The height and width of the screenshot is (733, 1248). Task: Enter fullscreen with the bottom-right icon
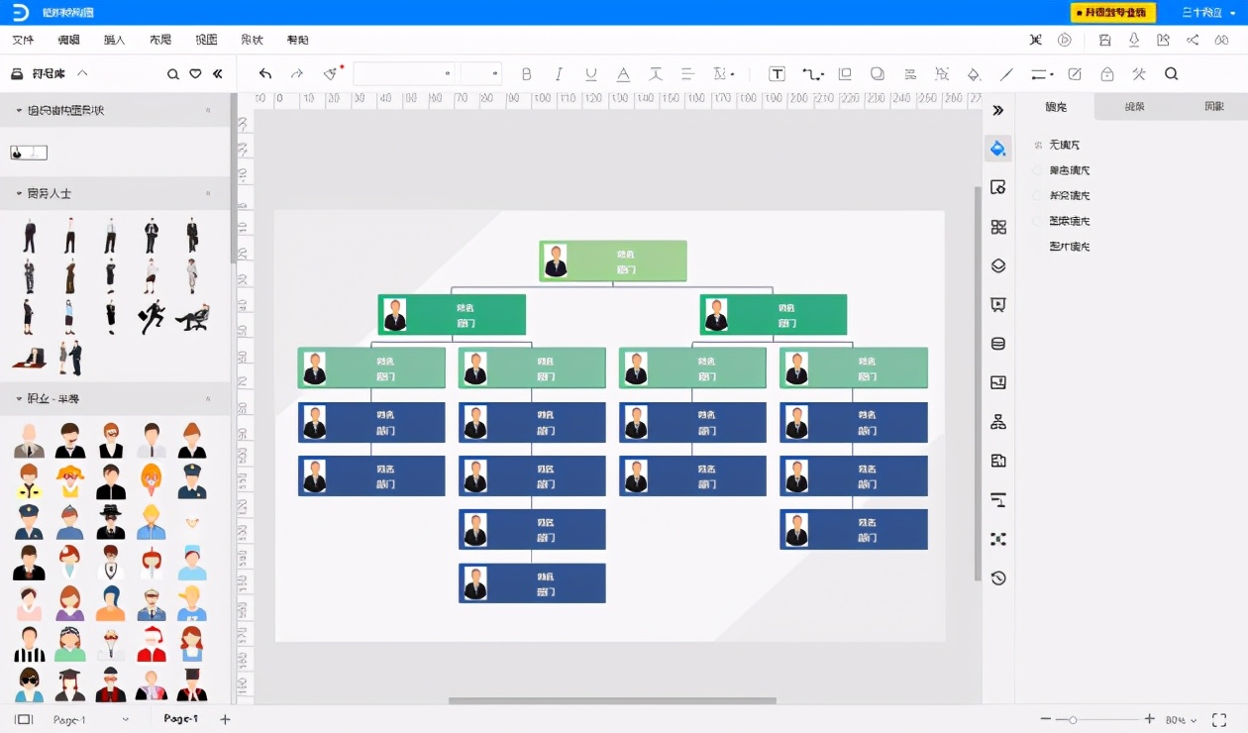pyautogui.click(x=1219, y=719)
